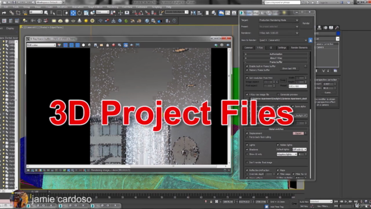The height and width of the screenshot is (209, 371).
Task: Activate the Select and Rotate tool
Action: click(x=79, y=13)
